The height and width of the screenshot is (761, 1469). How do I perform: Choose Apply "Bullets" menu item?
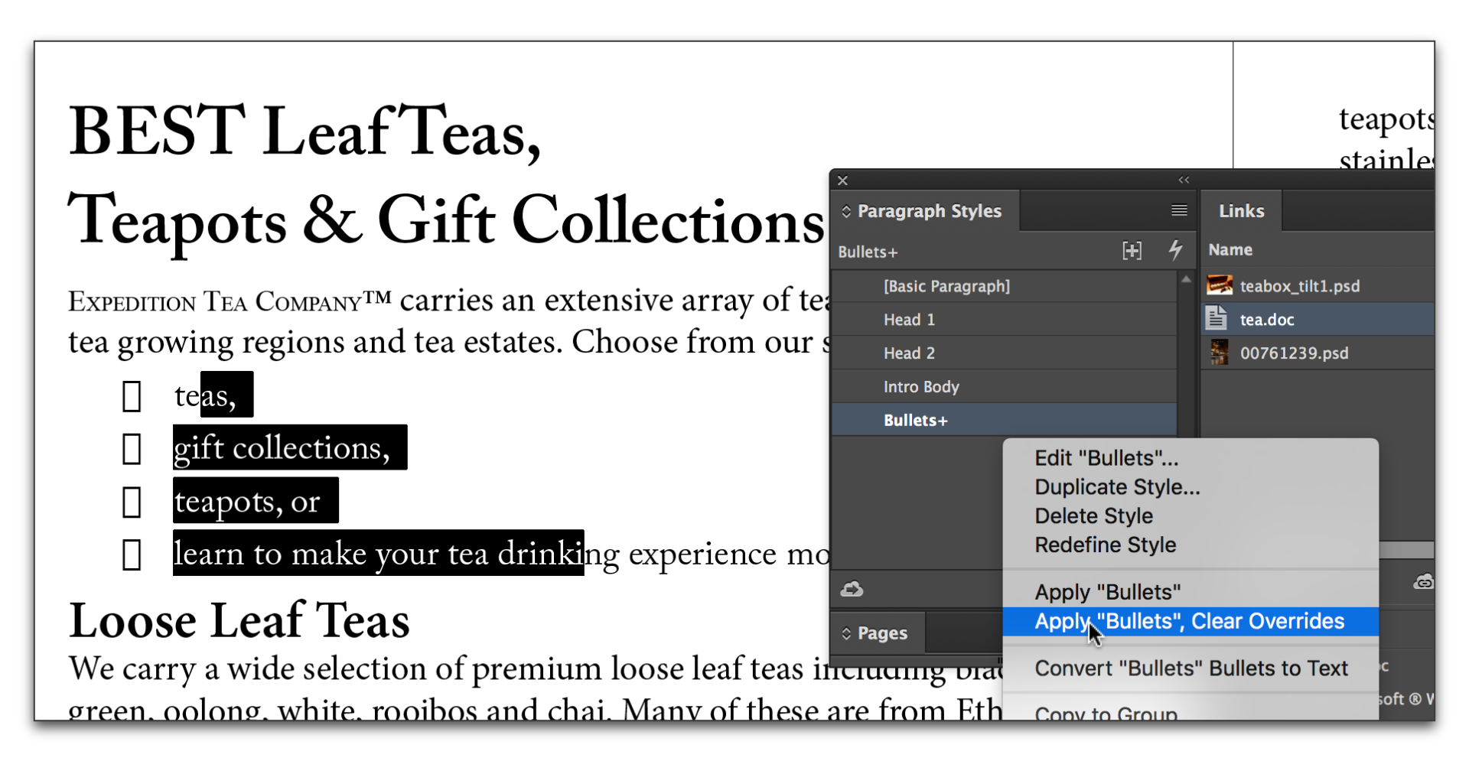[1191, 592]
